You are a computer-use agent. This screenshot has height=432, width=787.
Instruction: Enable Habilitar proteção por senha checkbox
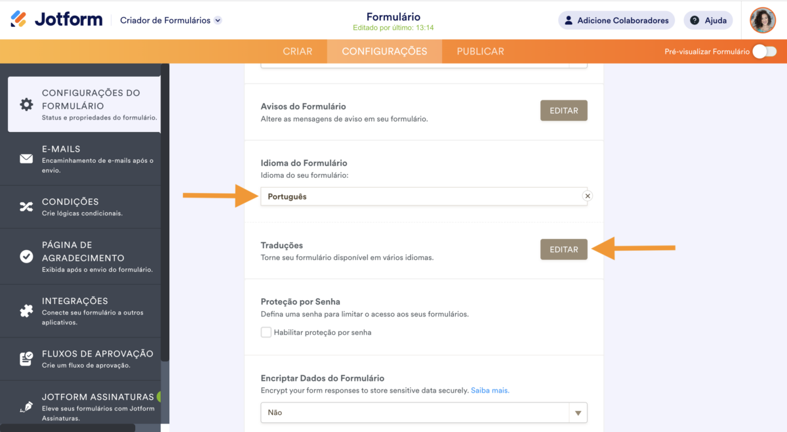266,332
